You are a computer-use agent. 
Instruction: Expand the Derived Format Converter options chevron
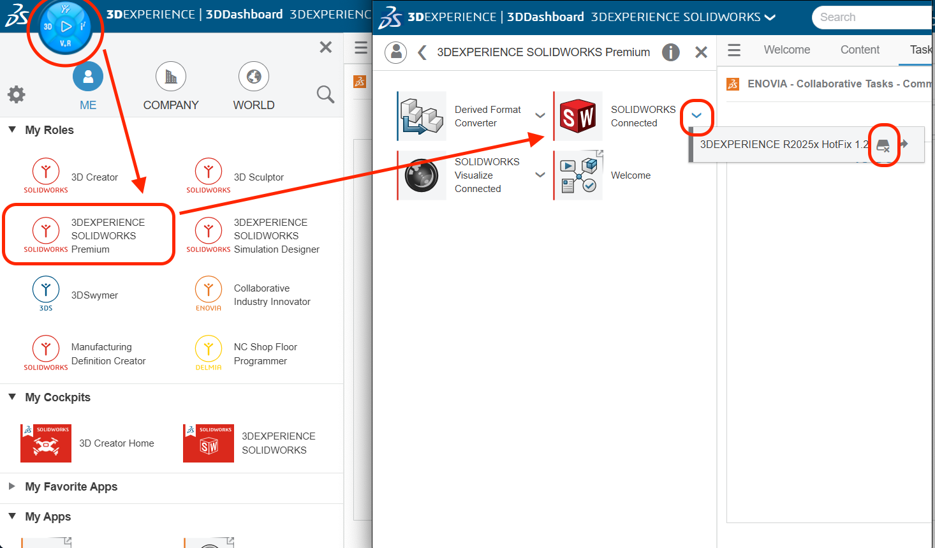click(540, 115)
